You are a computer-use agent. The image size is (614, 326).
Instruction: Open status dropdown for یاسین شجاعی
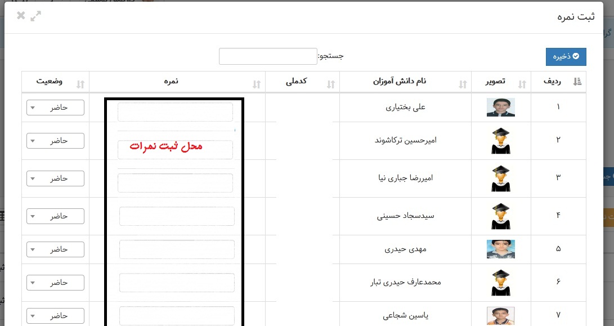click(x=55, y=316)
